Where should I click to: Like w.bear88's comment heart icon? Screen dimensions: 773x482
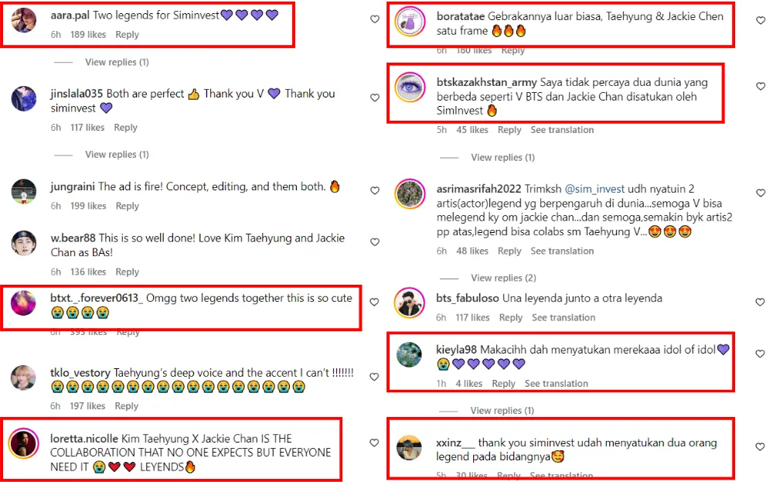[x=375, y=242]
